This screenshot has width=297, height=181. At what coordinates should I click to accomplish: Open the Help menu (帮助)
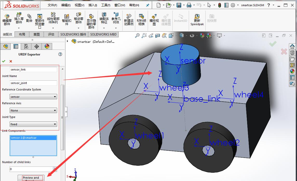click(x=134, y=5)
